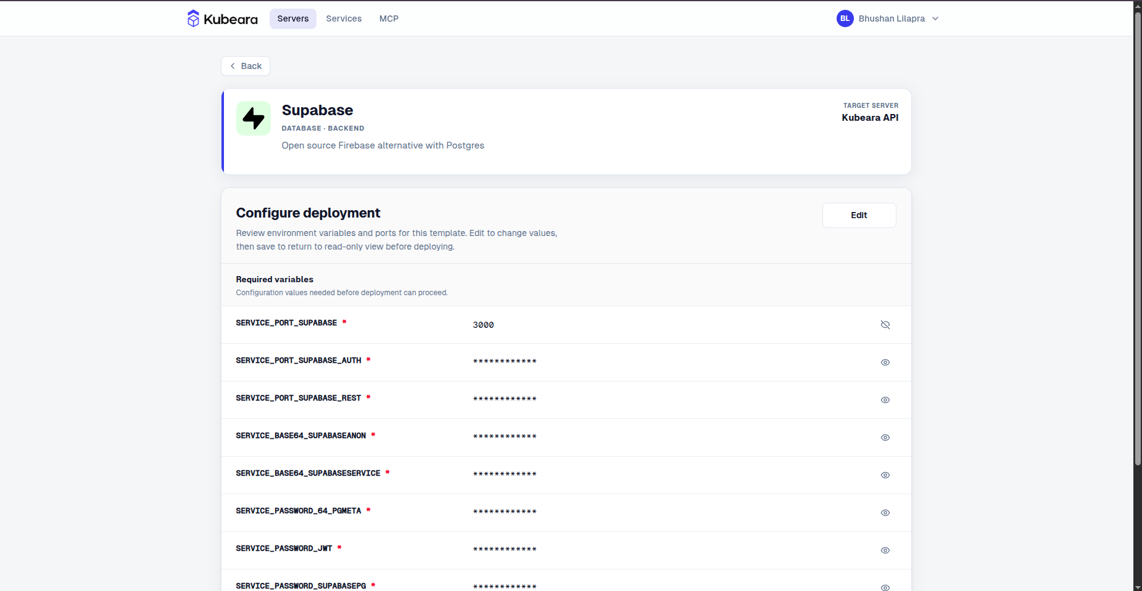
Task: Click the SERVICE_PORT_SUPABASE_REST label
Action: coord(299,398)
